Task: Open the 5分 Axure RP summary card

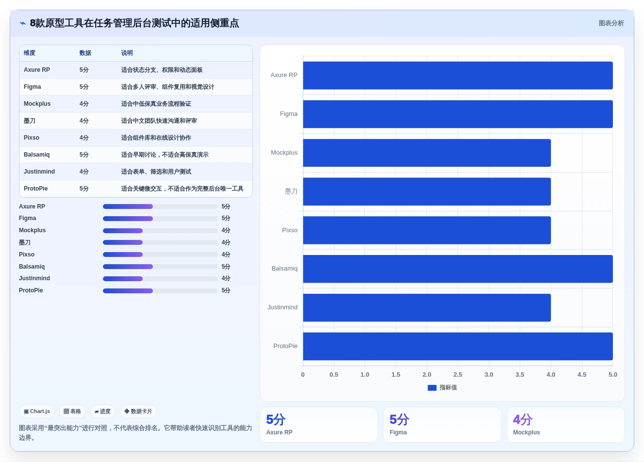Action: [x=319, y=425]
